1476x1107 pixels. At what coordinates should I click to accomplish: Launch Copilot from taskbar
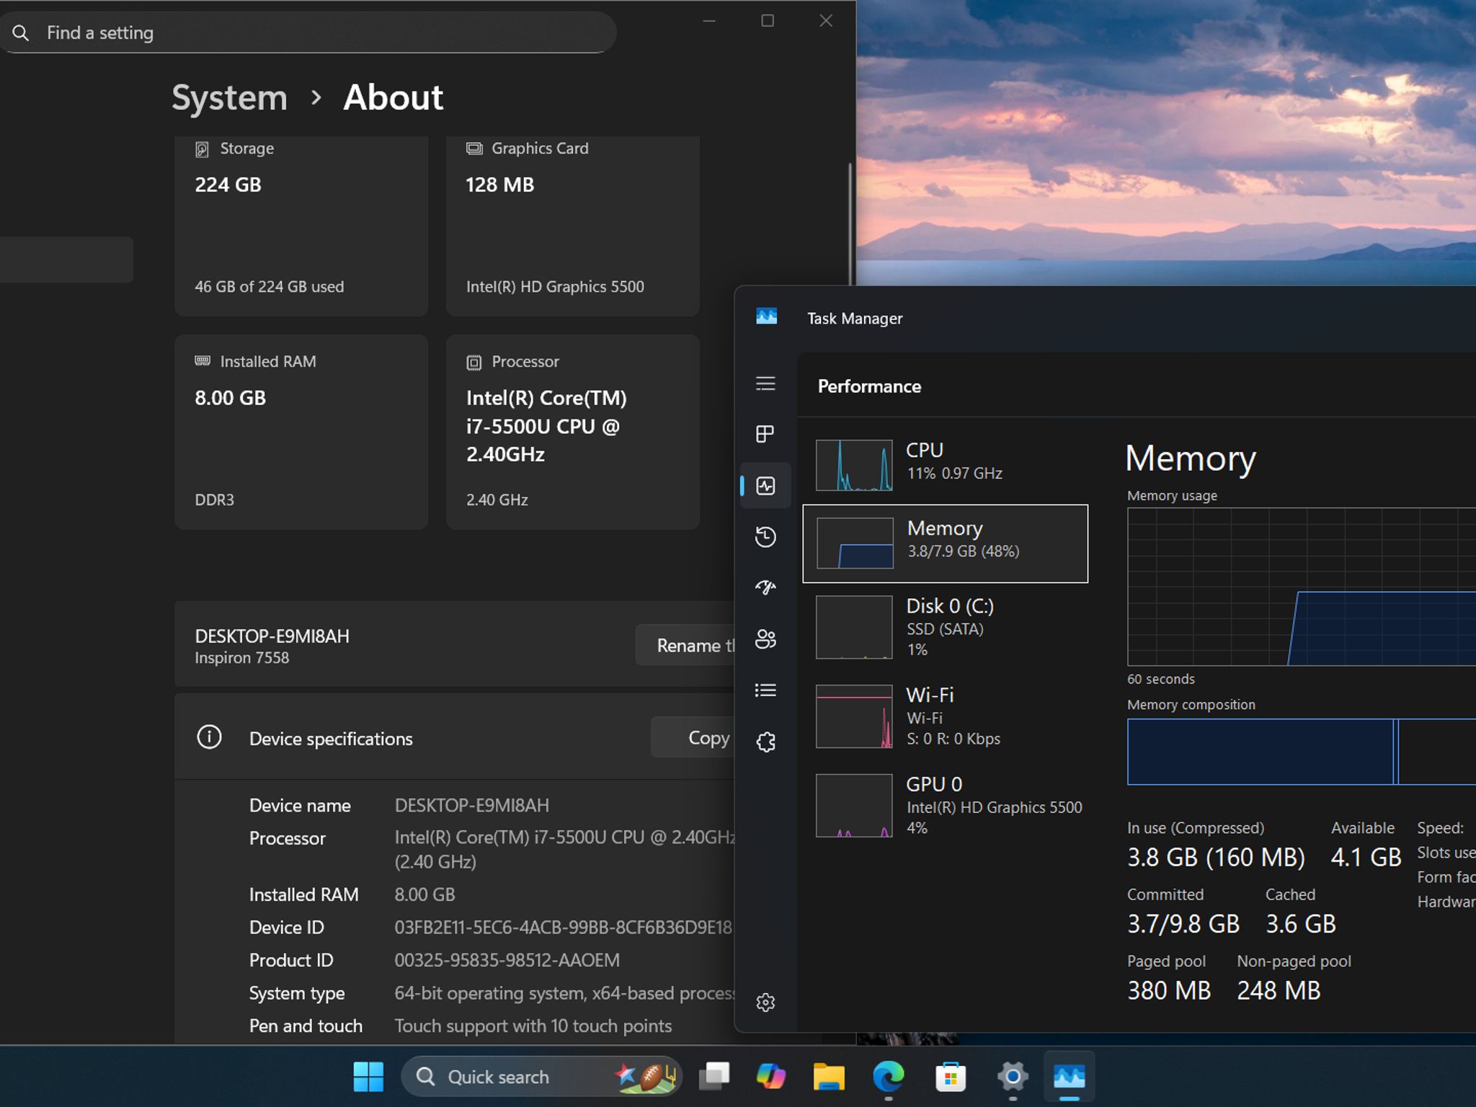point(771,1077)
